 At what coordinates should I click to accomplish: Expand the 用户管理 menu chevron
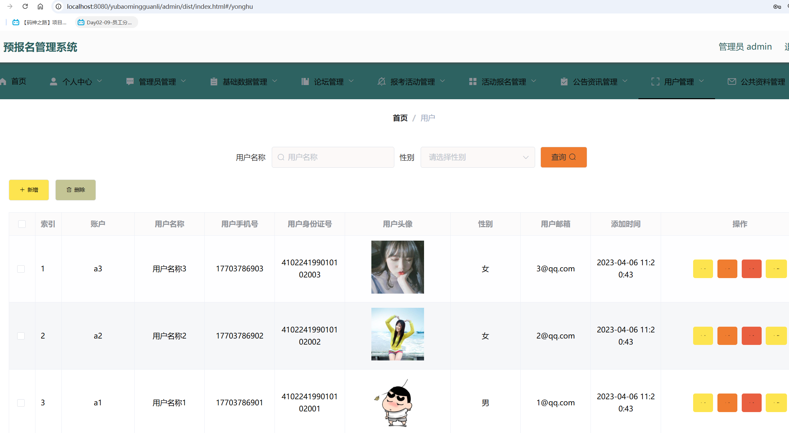(x=702, y=81)
